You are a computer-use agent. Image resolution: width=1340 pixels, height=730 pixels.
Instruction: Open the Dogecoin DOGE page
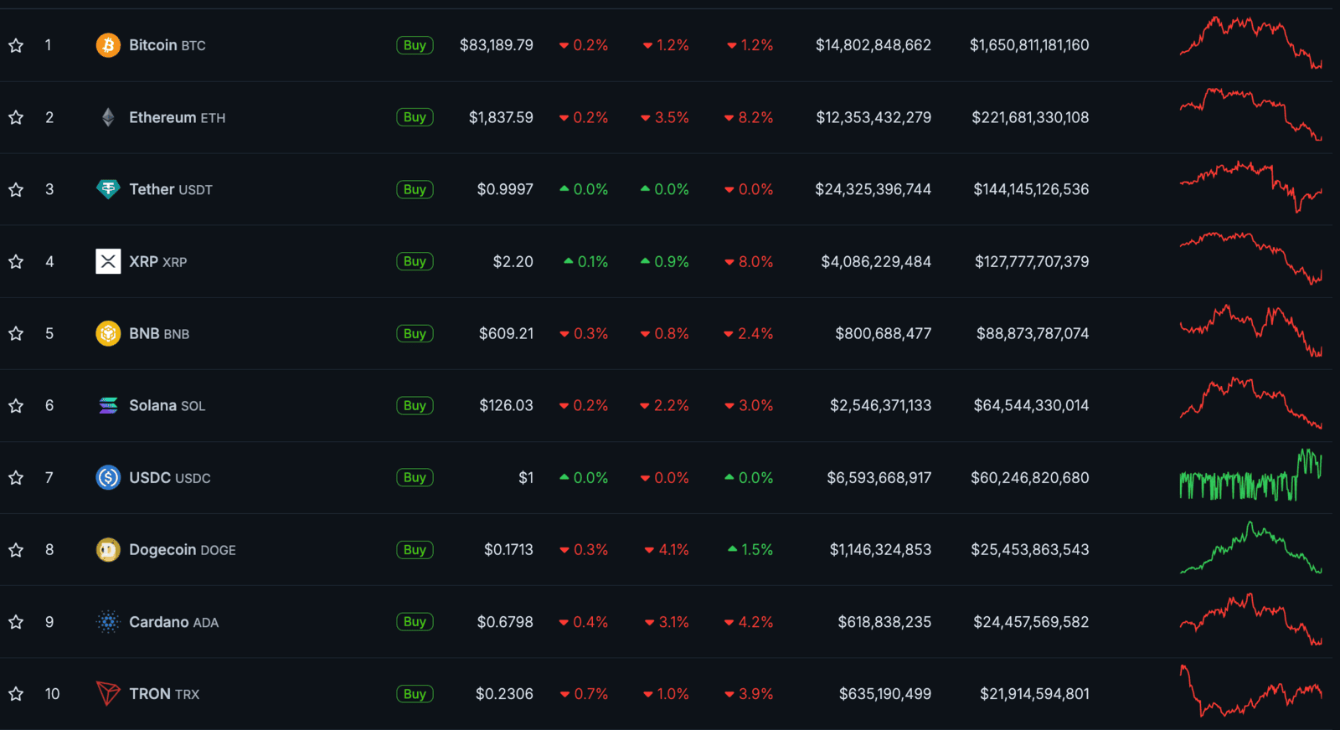pos(183,549)
